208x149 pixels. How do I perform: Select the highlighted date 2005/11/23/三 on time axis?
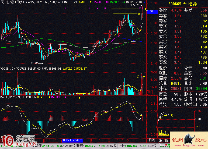pyautogui.click(x=72, y=140)
